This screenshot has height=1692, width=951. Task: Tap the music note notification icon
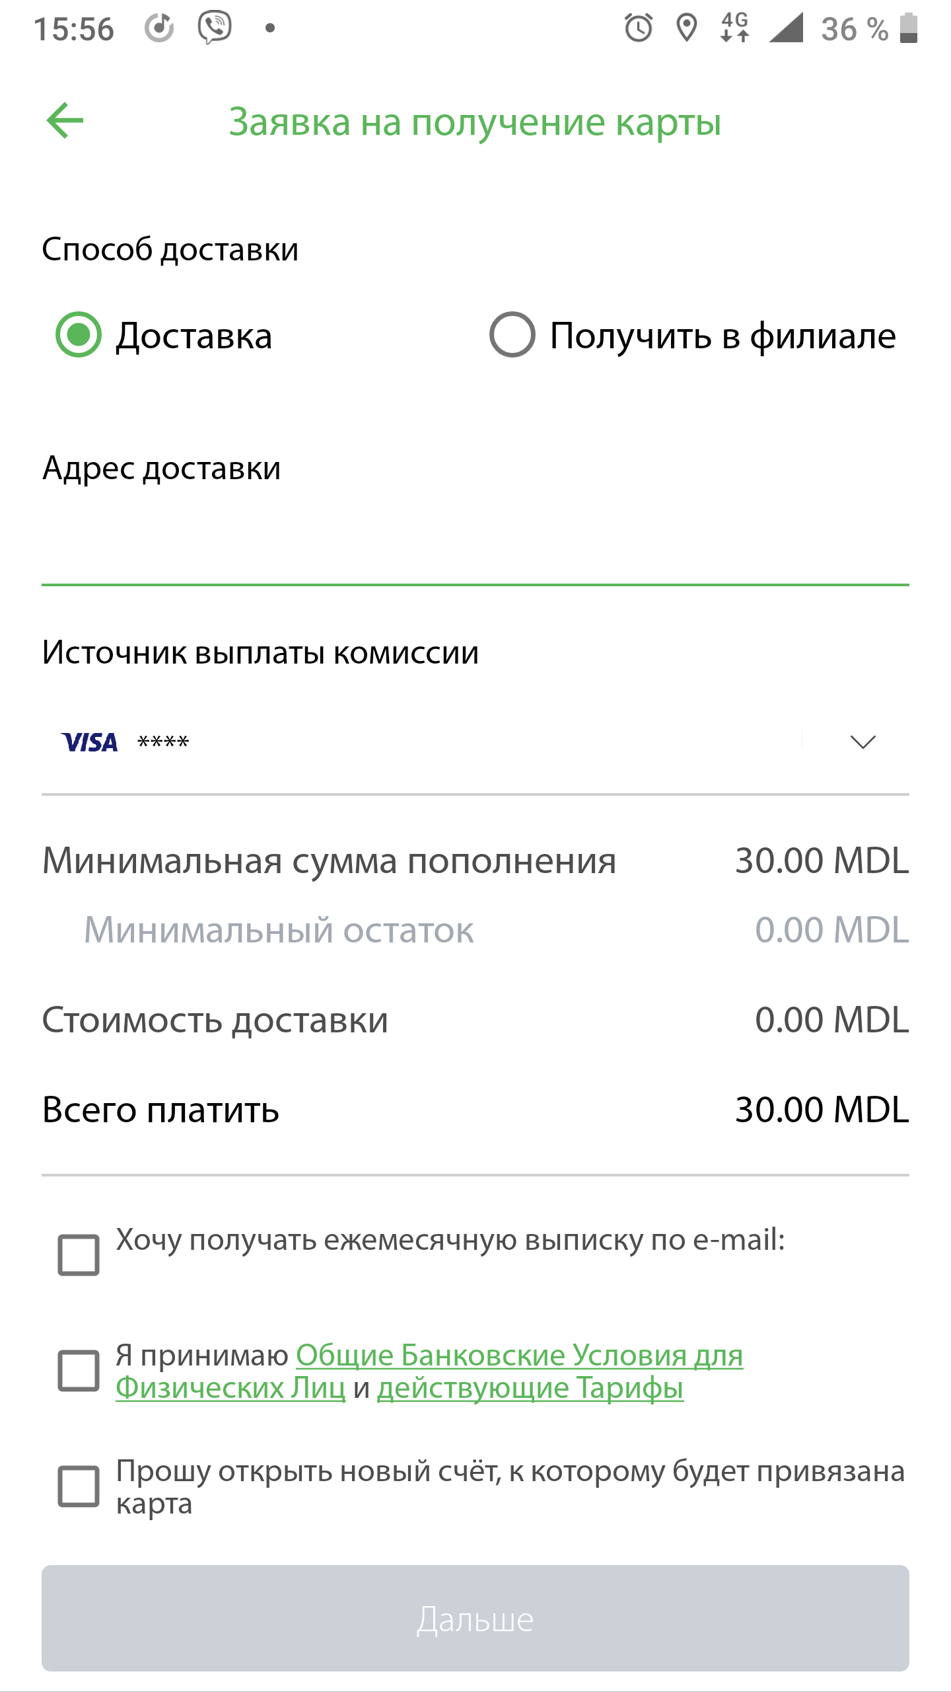[159, 28]
